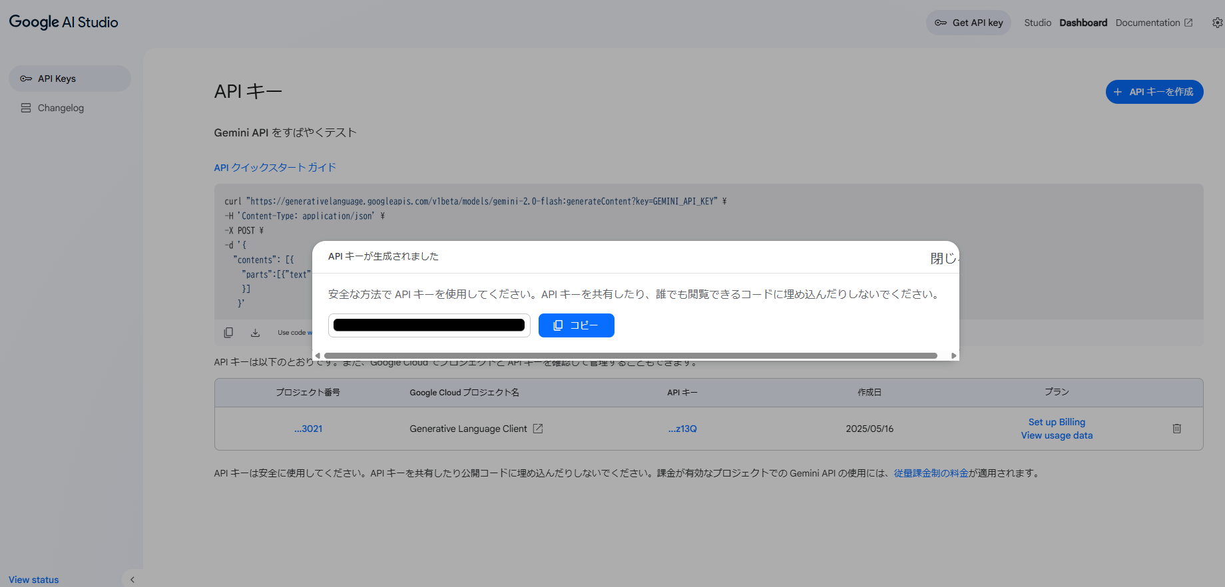
Task: Click the masked API key field
Action: pos(429,325)
